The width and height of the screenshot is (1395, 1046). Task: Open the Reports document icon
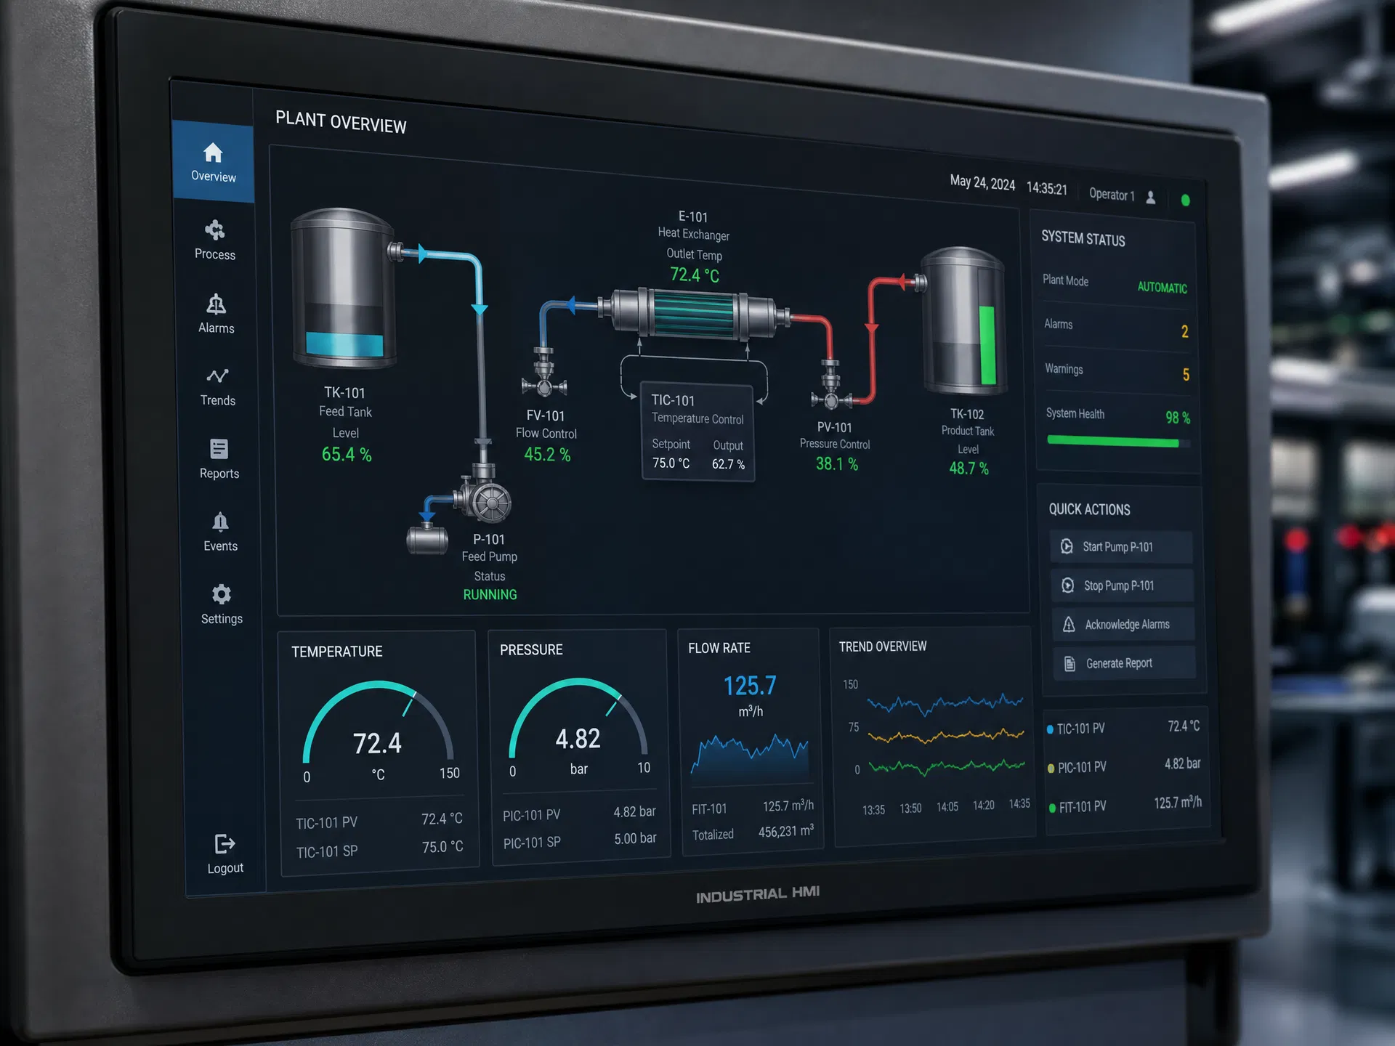click(x=219, y=449)
